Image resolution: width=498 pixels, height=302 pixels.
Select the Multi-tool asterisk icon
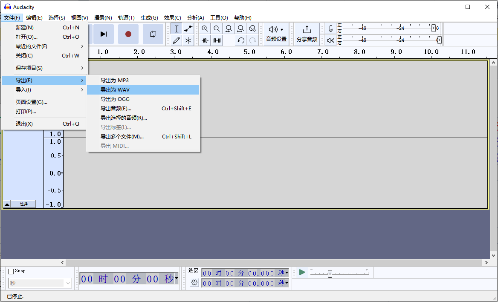(188, 40)
